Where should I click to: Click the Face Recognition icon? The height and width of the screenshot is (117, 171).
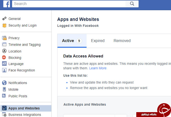click(4, 70)
